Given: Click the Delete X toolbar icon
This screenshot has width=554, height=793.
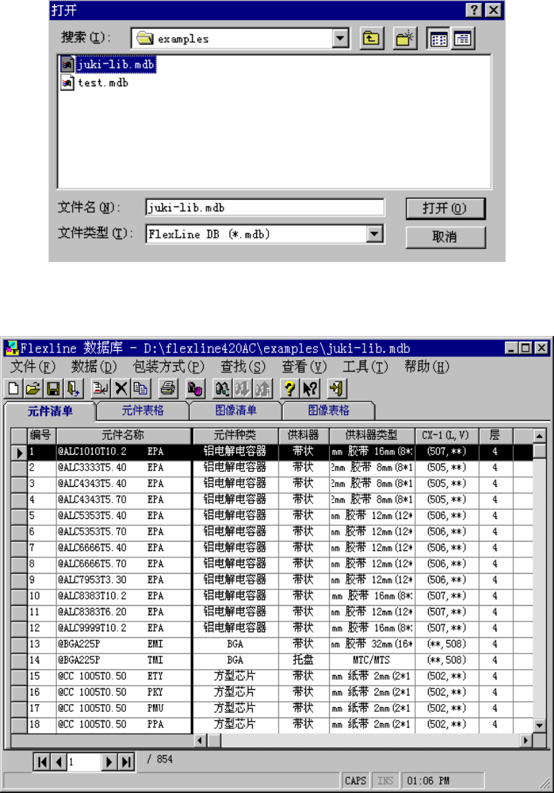Looking at the screenshot, I should pos(121,389).
